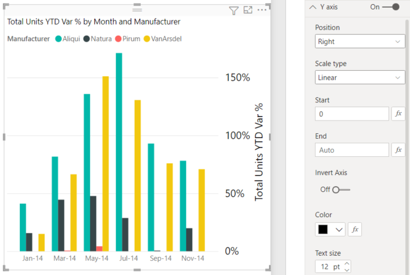Click the 100% axis value
The width and height of the screenshot is (410, 275).
[x=237, y=135]
